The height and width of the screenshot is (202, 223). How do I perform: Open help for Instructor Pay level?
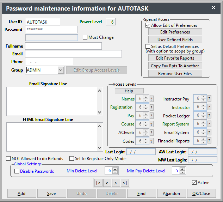209,98
